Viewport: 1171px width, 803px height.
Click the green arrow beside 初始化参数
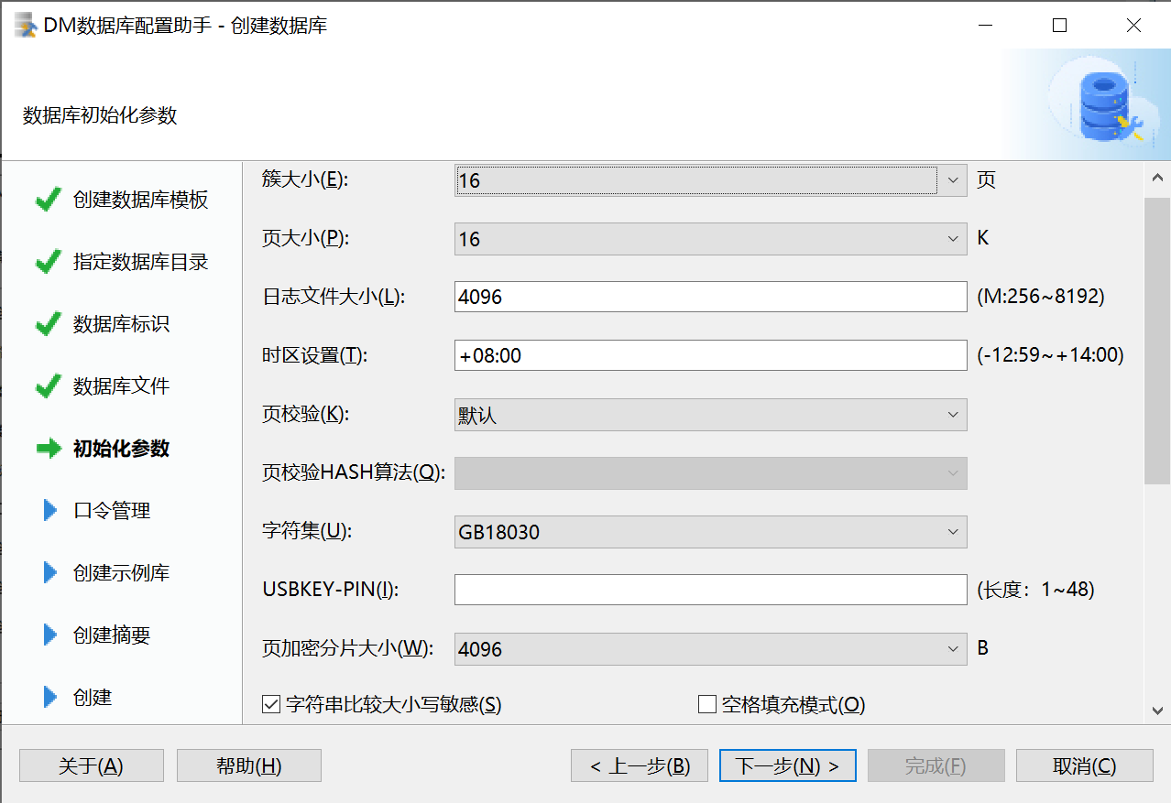(x=49, y=449)
